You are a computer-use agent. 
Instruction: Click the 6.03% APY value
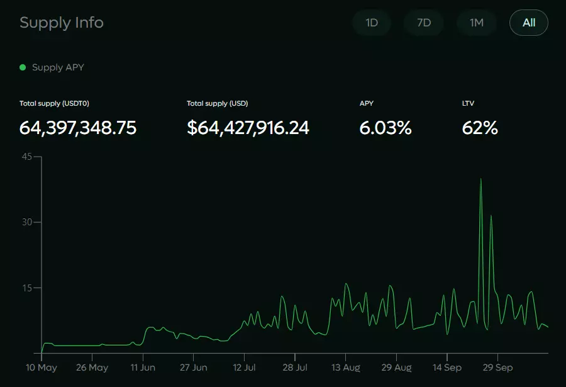[x=386, y=128]
